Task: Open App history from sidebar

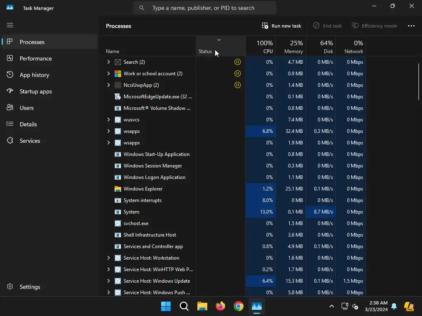Action: coord(49,75)
